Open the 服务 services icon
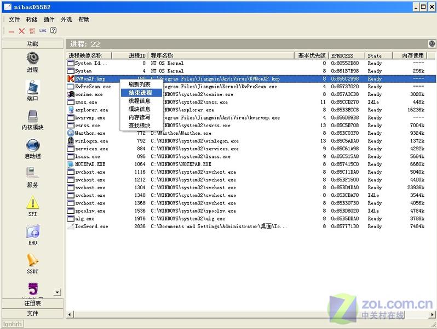Viewport: 437px width, 329px height. pos(33,173)
